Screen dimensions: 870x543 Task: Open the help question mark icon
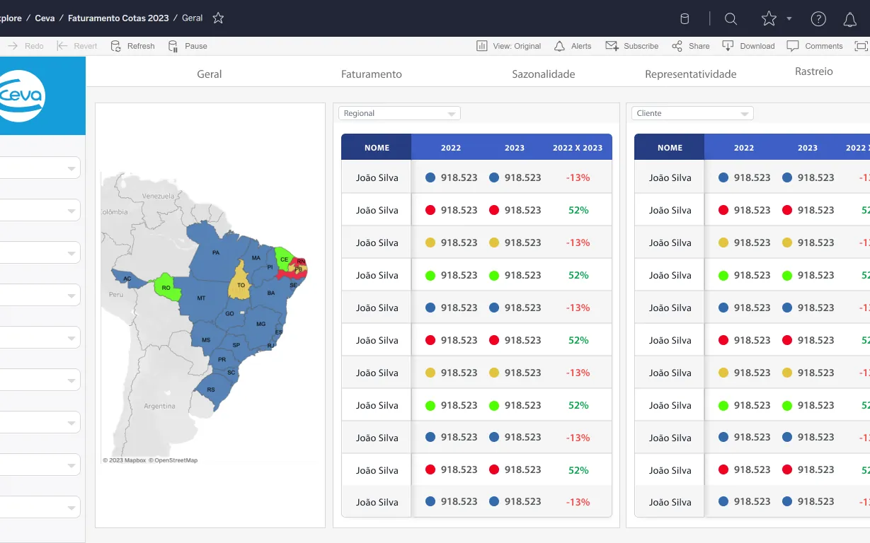pyautogui.click(x=818, y=19)
